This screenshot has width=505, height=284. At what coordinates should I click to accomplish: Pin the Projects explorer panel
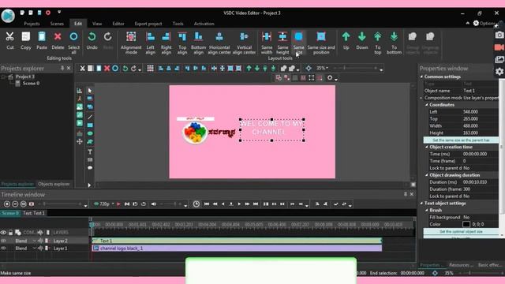click(x=62, y=69)
